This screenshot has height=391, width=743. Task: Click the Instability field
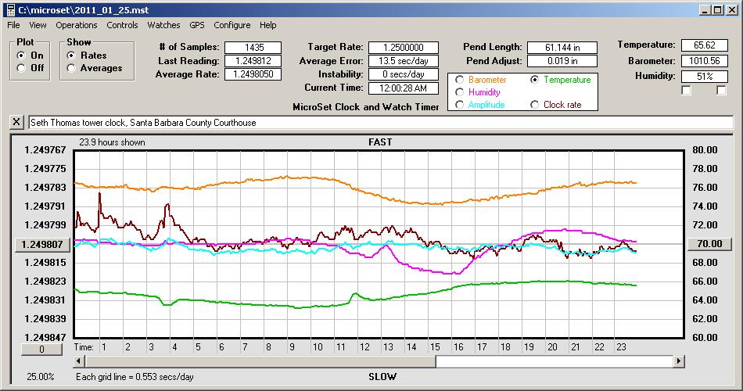click(404, 74)
